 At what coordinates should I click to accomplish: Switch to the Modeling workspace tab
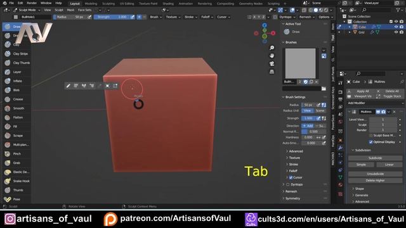tap(91, 4)
